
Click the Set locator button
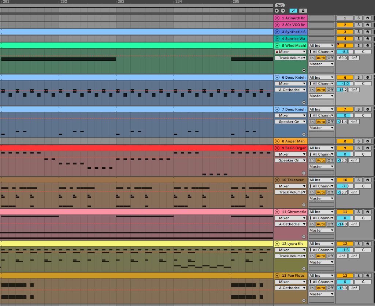[279, 5]
